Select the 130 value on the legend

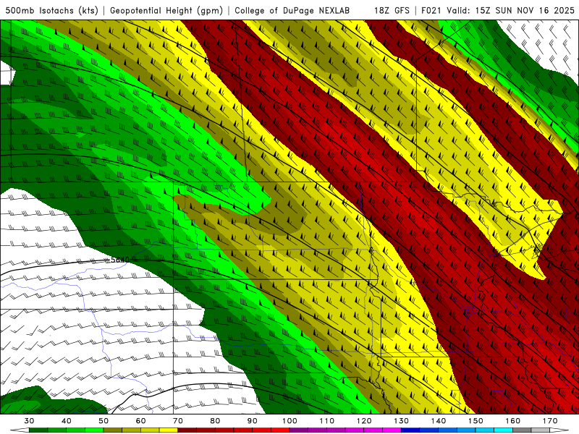(401, 421)
